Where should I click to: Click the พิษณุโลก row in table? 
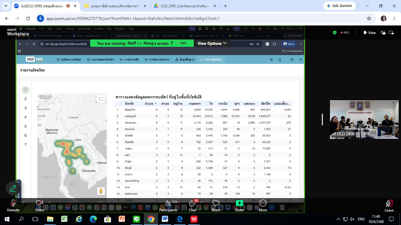203,110
